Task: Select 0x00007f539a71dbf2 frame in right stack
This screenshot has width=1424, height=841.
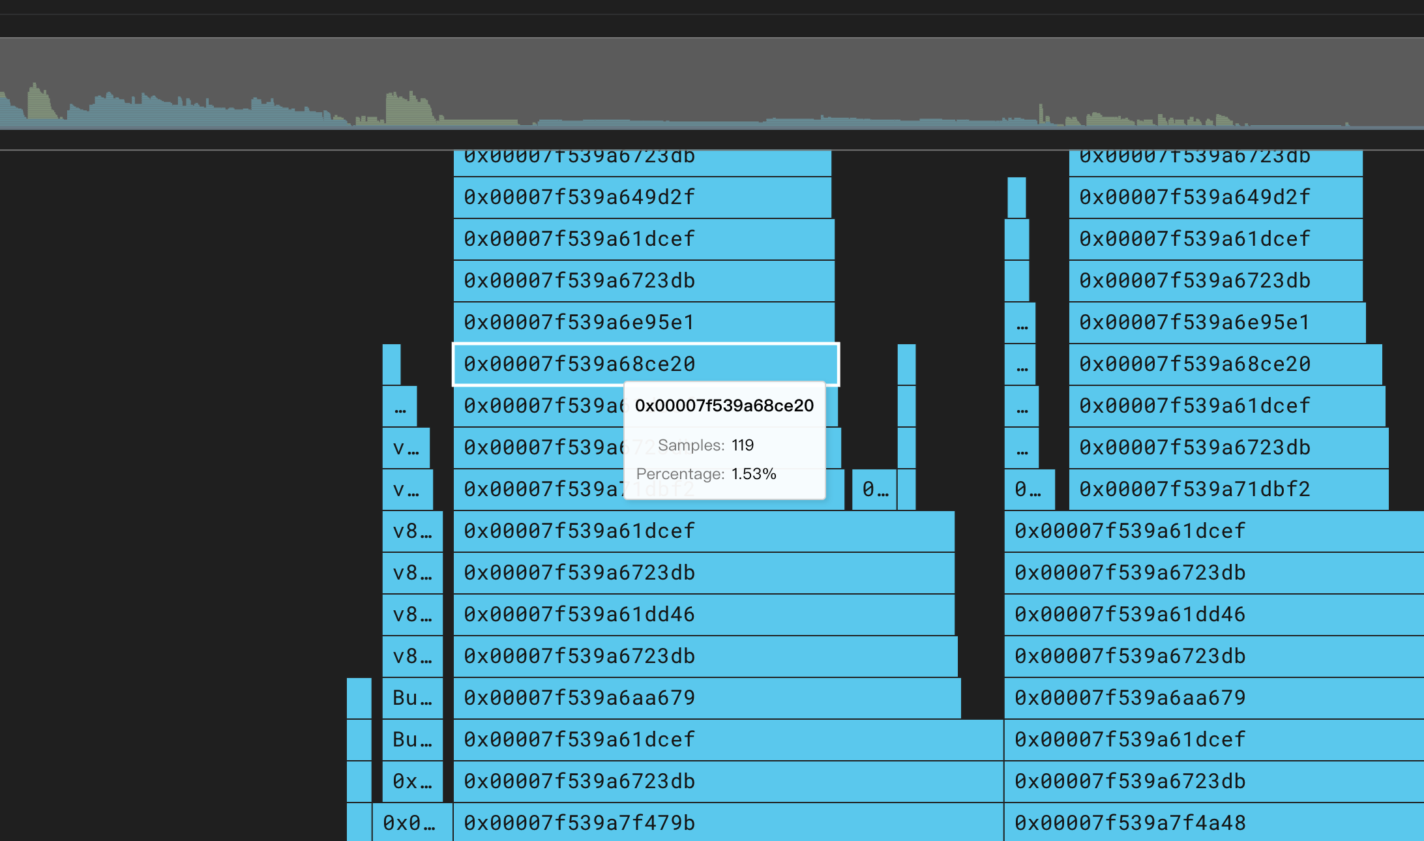Action: click(1228, 489)
